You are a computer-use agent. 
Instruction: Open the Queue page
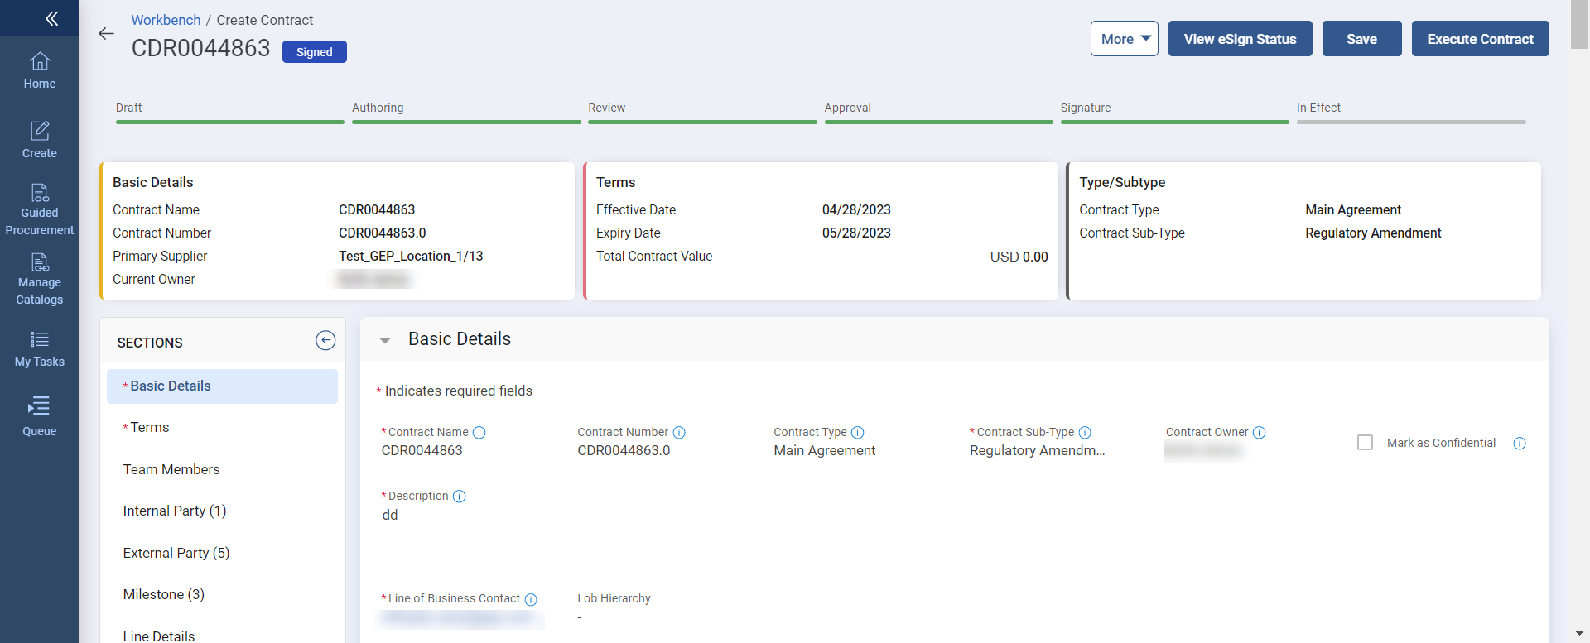[40, 417]
